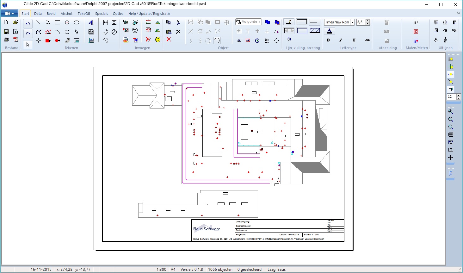Click the scissors cut icon
This screenshot has width=463, height=273.
point(178,22)
